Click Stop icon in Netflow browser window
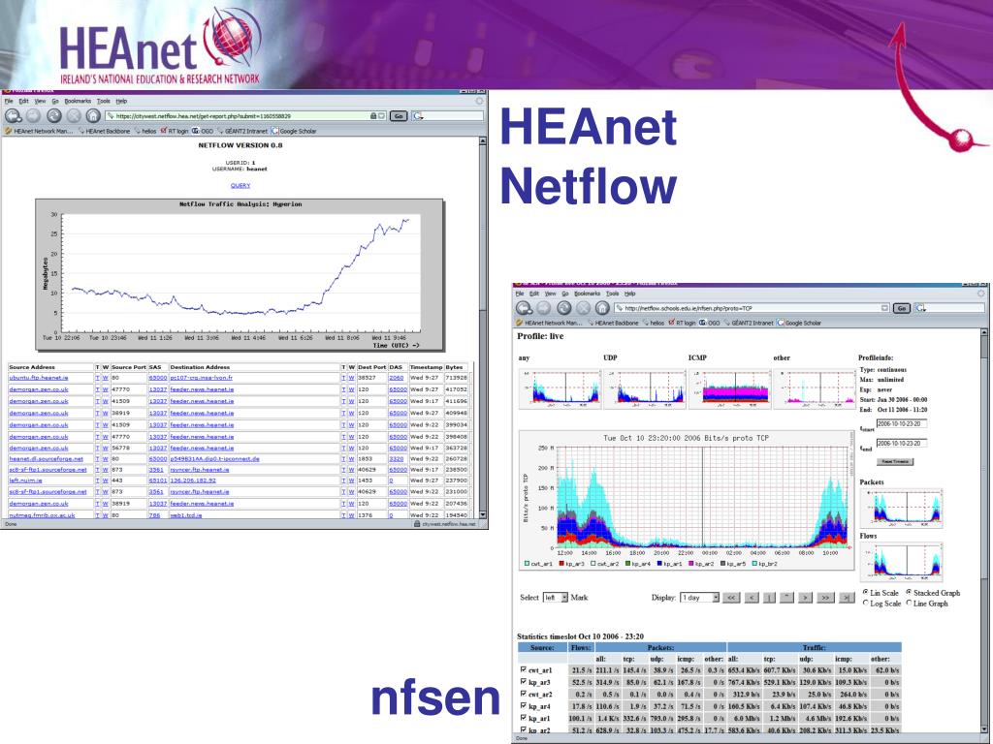The image size is (993, 744). coord(74,116)
